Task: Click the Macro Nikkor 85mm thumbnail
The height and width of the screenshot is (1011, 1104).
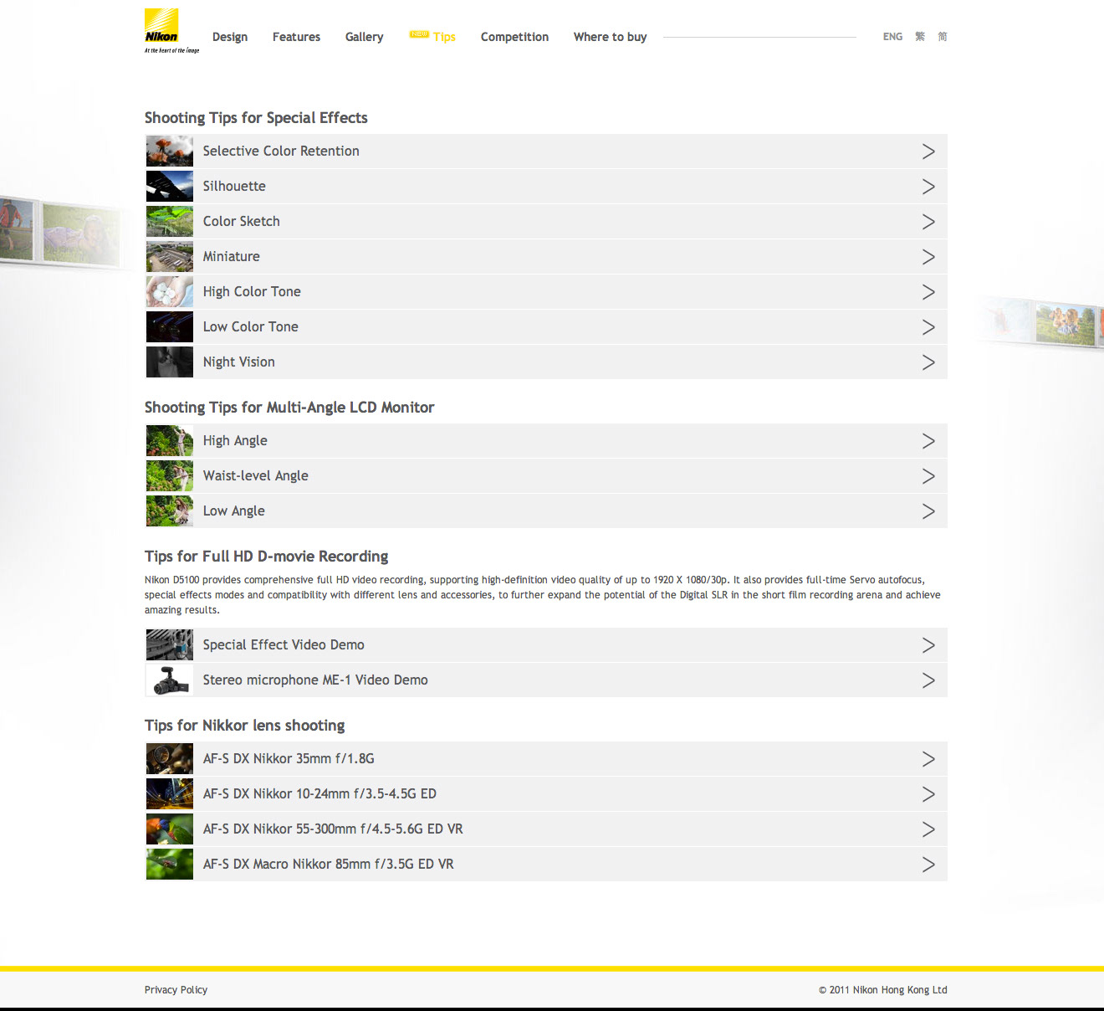Action: click(x=170, y=865)
